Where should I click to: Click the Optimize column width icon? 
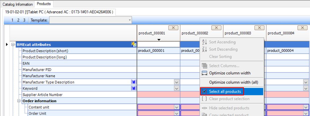(204, 73)
